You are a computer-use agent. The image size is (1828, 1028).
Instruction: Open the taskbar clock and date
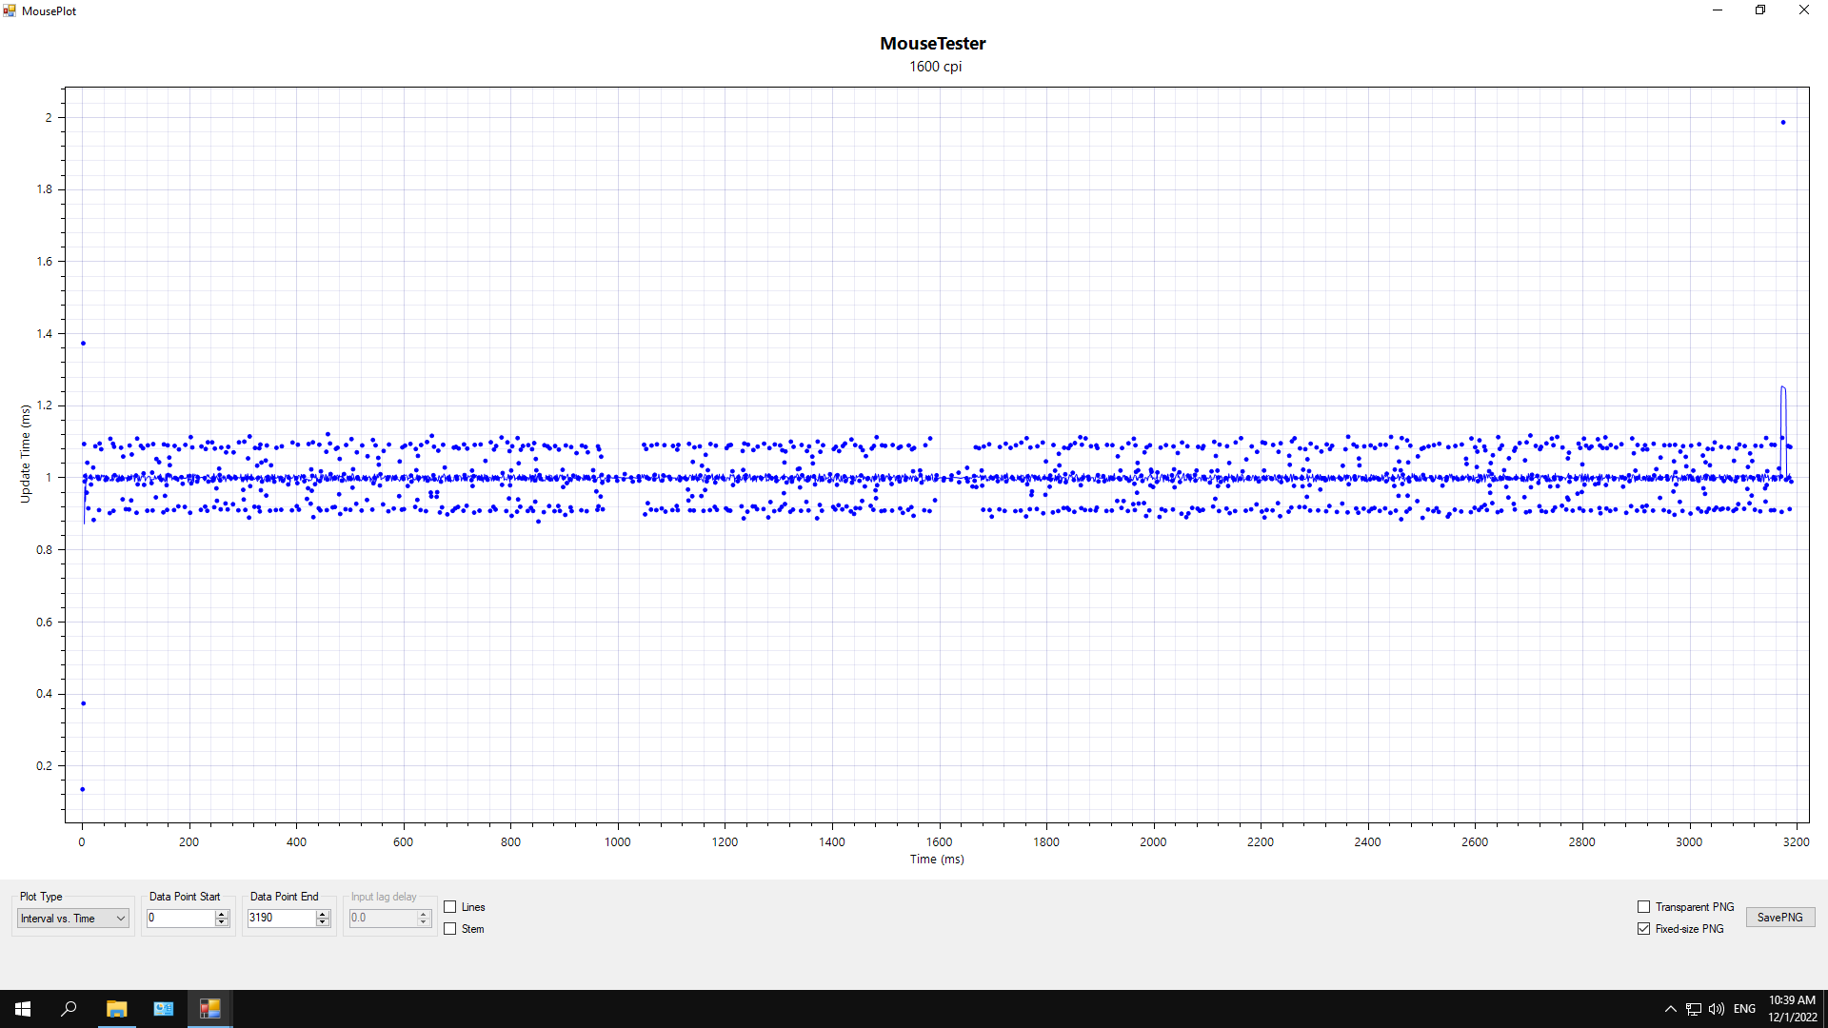click(1792, 1009)
